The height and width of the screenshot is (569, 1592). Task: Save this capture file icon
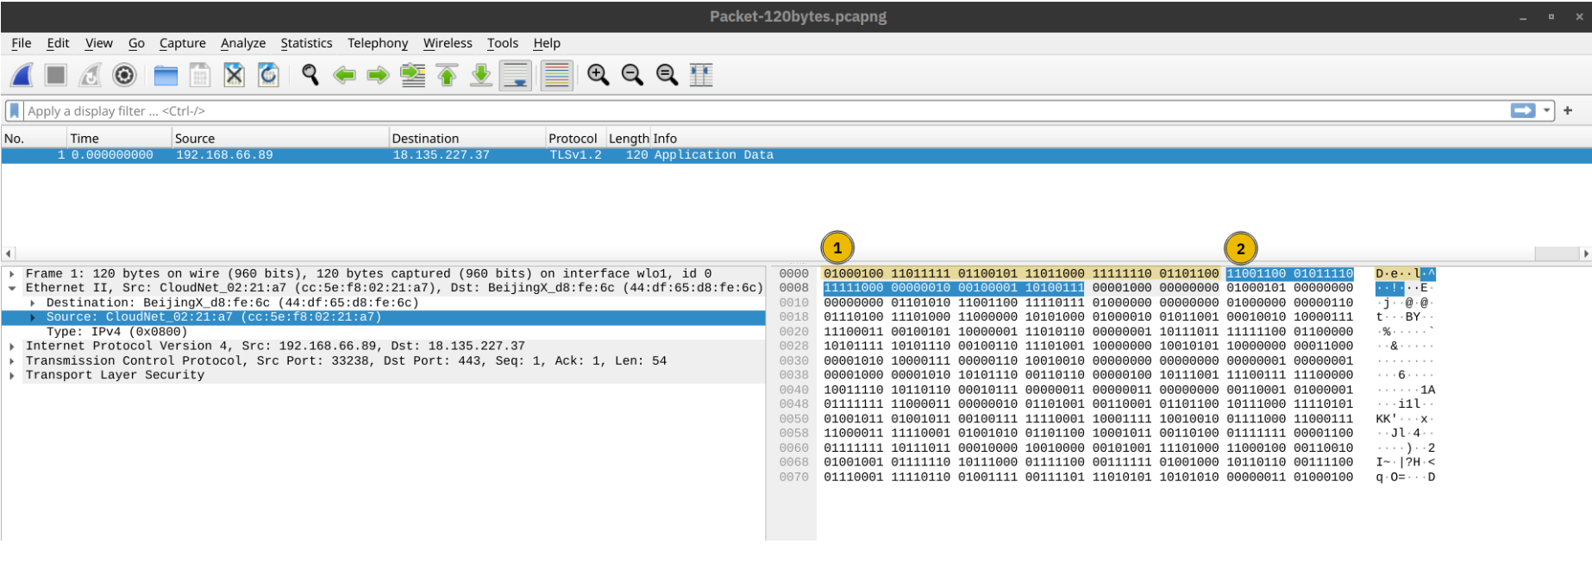200,76
